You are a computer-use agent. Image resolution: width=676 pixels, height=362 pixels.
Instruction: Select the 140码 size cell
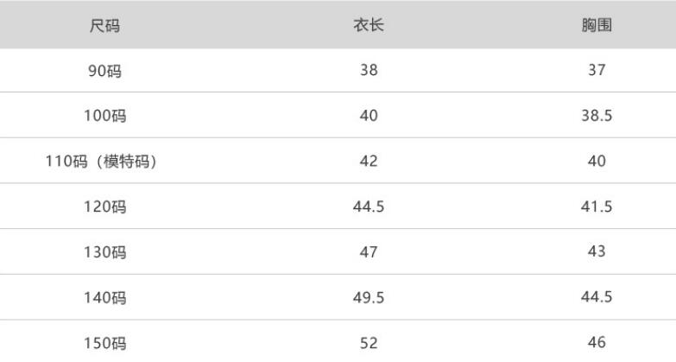[105, 298]
